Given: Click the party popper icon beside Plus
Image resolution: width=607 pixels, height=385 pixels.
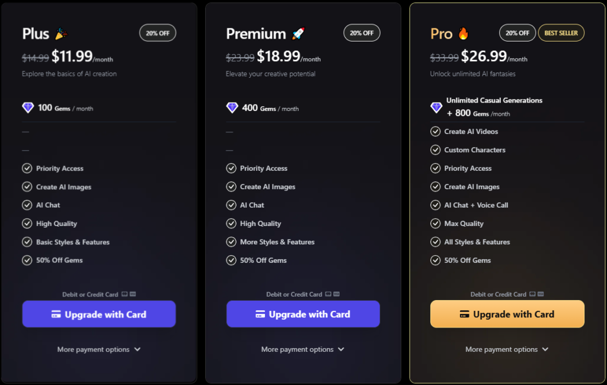Looking at the screenshot, I should tap(60, 34).
